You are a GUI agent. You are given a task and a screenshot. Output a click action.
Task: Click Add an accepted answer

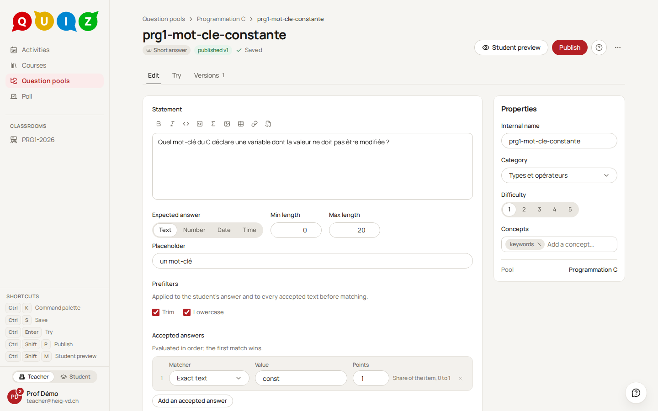pos(192,401)
